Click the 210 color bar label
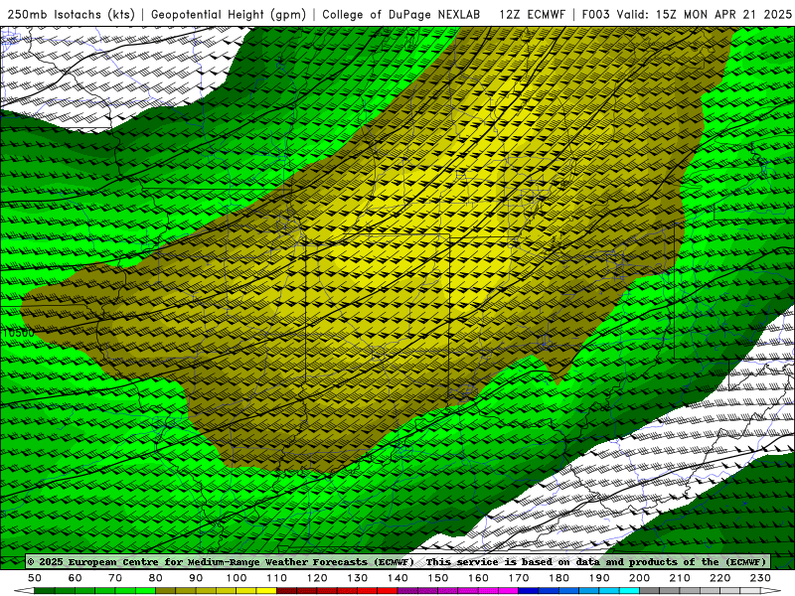The image size is (795, 596). point(680,578)
